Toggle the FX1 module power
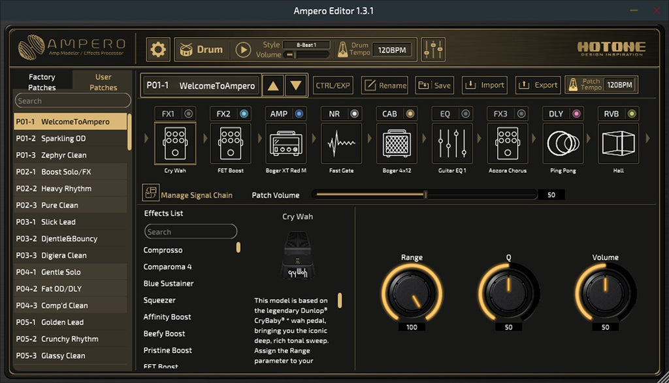Image resolution: width=669 pixels, height=383 pixels. tap(188, 114)
